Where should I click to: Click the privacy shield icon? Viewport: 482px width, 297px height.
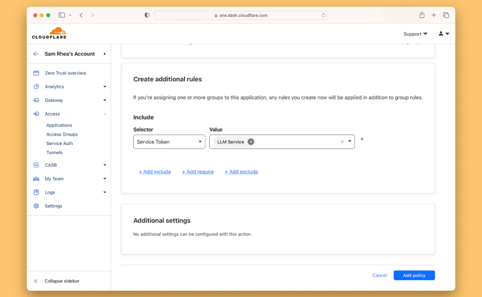click(x=147, y=15)
